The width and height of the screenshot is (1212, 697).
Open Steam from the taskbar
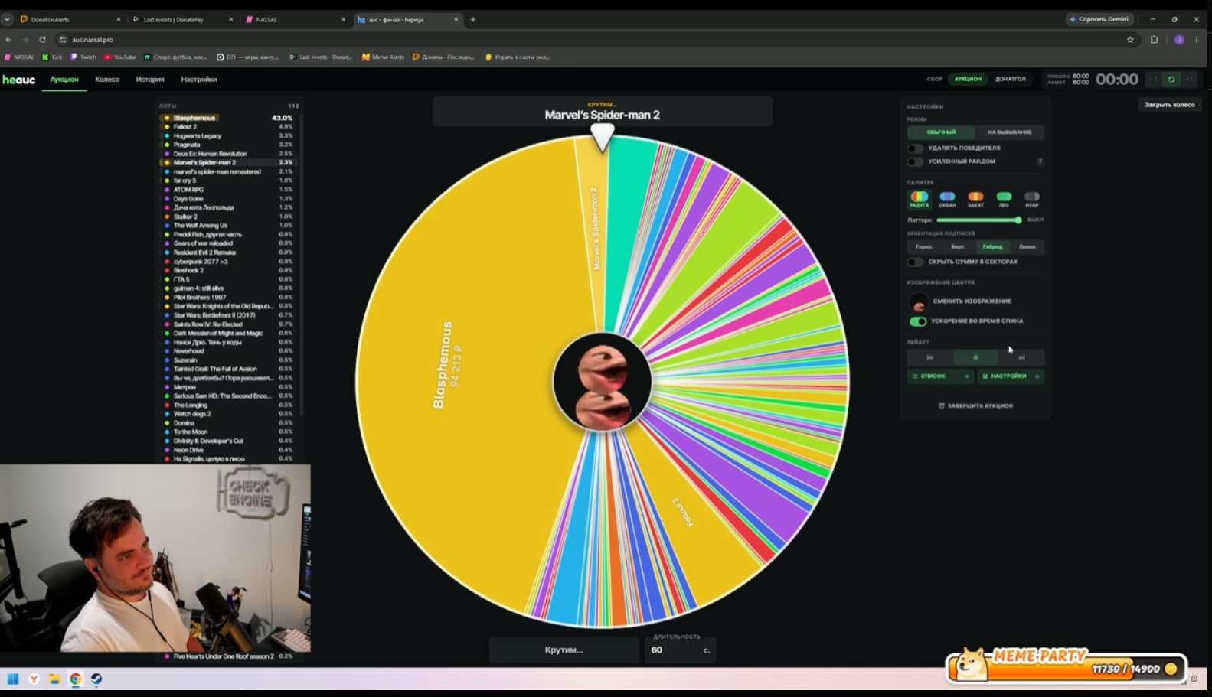pos(96,679)
